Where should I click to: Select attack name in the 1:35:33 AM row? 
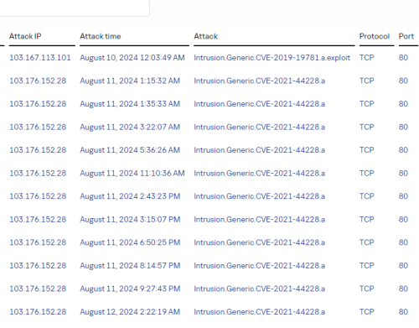click(x=260, y=104)
